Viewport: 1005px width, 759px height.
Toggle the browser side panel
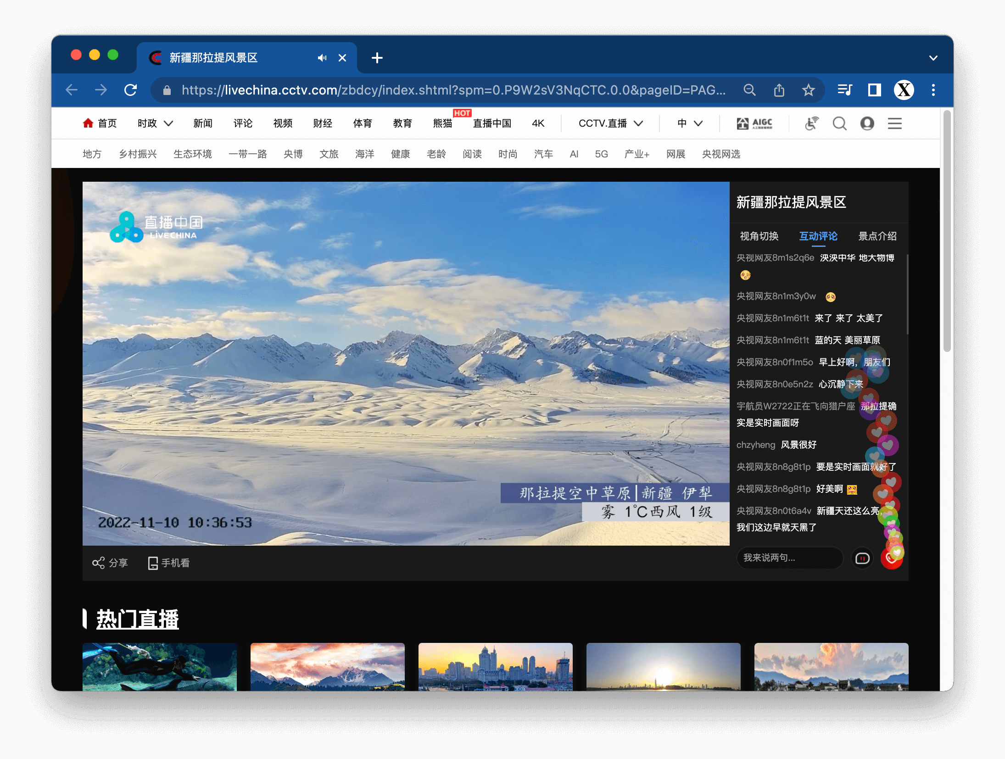point(874,90)
